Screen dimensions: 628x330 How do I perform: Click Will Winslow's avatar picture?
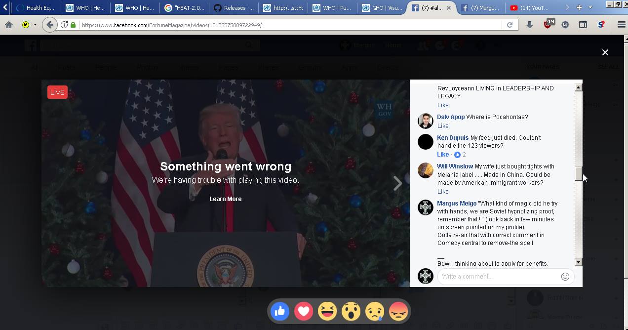tap(426, 170)
